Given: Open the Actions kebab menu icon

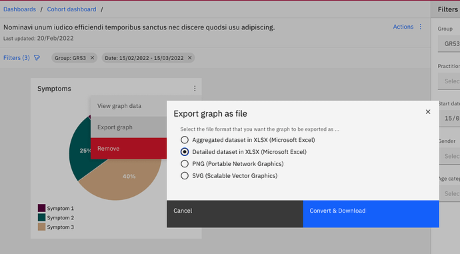Looking at the screenshot, I should pos(421,27).
